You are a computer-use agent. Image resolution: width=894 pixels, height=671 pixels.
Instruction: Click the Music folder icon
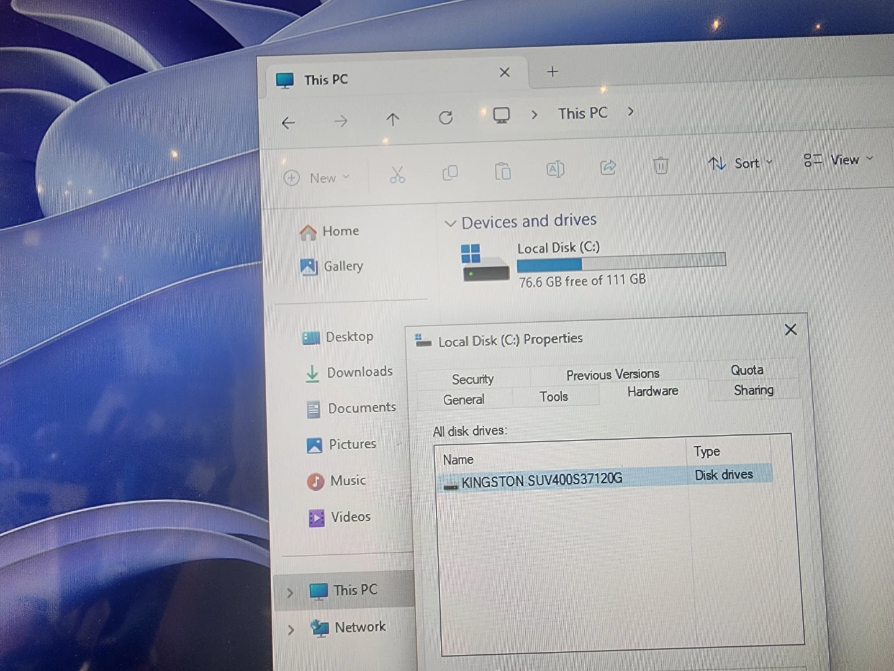315,482
